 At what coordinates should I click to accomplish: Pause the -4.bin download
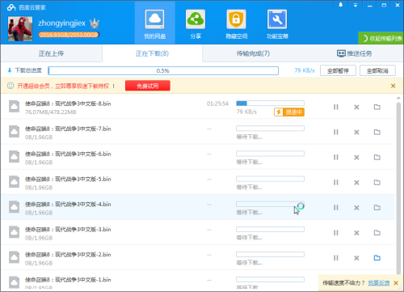[335, 208]
